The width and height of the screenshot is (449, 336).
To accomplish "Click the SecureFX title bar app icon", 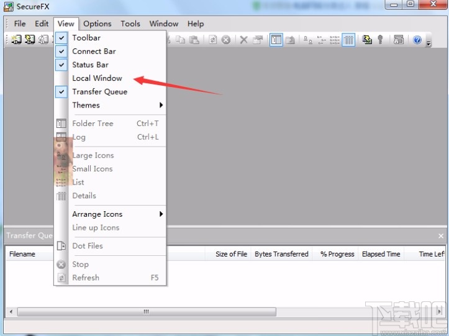I will pyautogui.click(x=8, y=7).
